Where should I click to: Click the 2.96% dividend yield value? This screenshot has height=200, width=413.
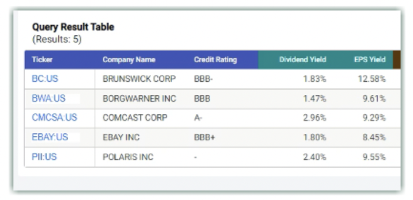tap(315, 118)
